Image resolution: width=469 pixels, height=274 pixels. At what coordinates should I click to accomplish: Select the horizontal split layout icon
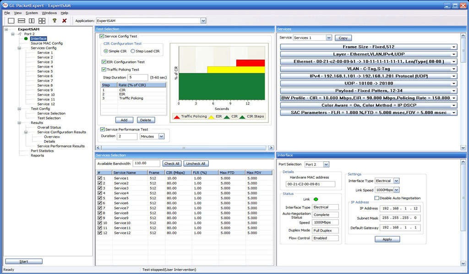[x=21, y=21]
